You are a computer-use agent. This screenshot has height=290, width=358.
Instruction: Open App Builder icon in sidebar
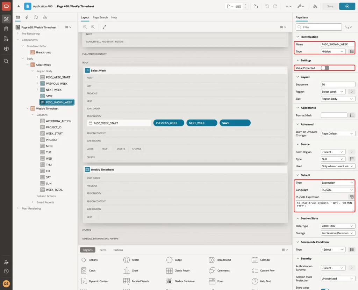[6, 19]
